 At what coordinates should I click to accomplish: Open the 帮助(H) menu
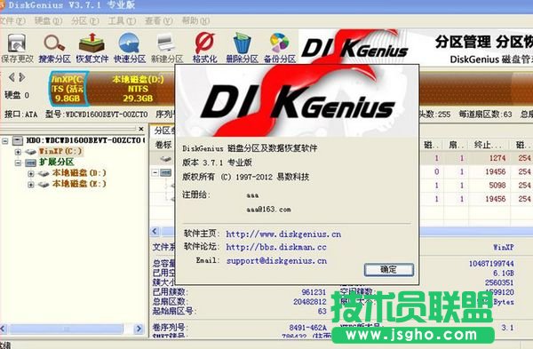(195, 21)
